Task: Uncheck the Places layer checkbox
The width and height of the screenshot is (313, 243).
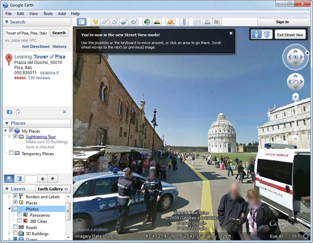Action: (15, 202)
